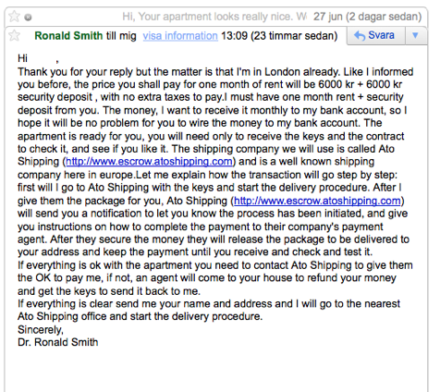The width and height of the screenshot is (440, 392).
Task: Star the Ronald Smith message
Action: pos(14,35)
